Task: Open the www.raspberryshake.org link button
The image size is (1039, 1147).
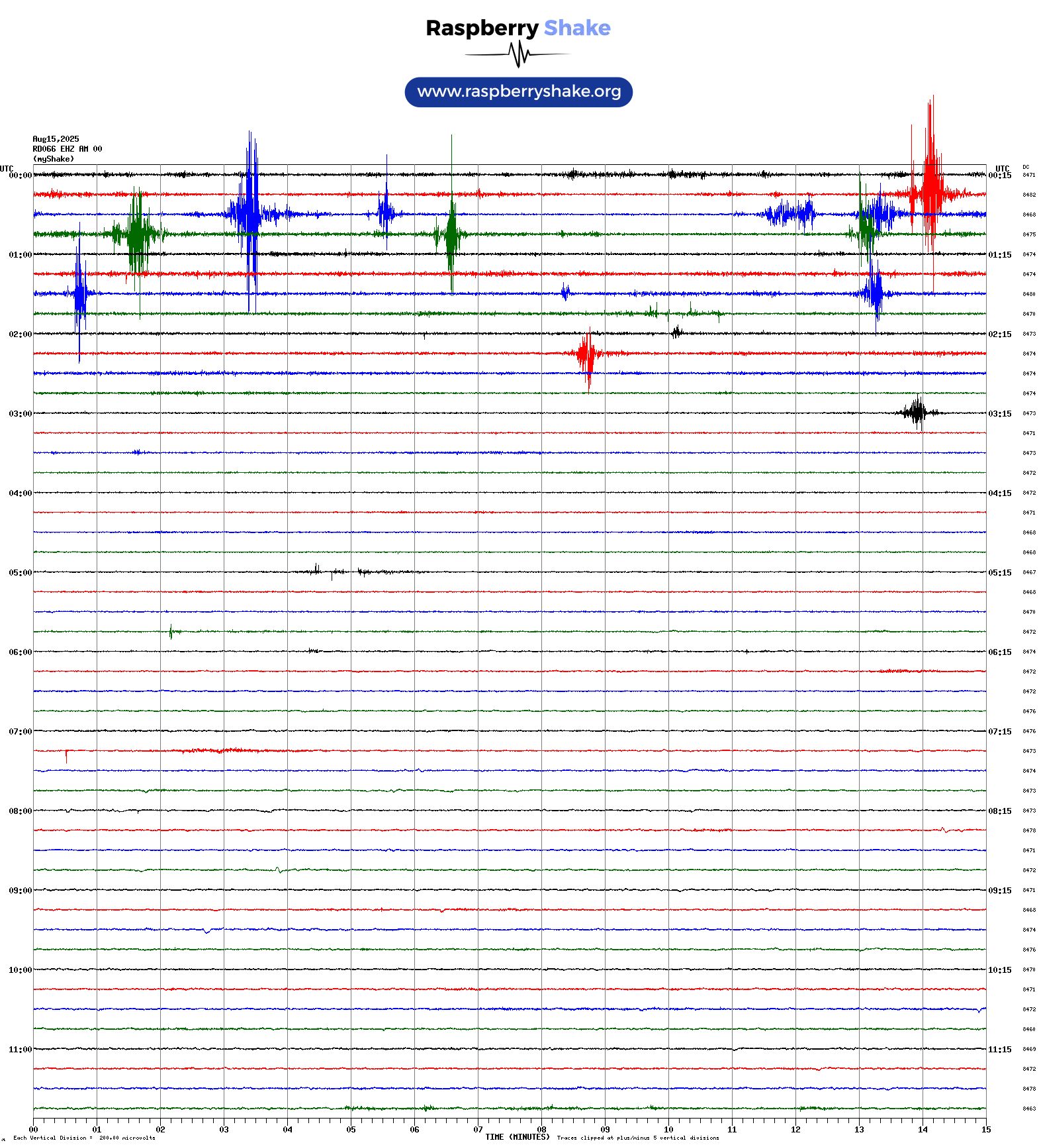Action: click(x=518, y=92)
